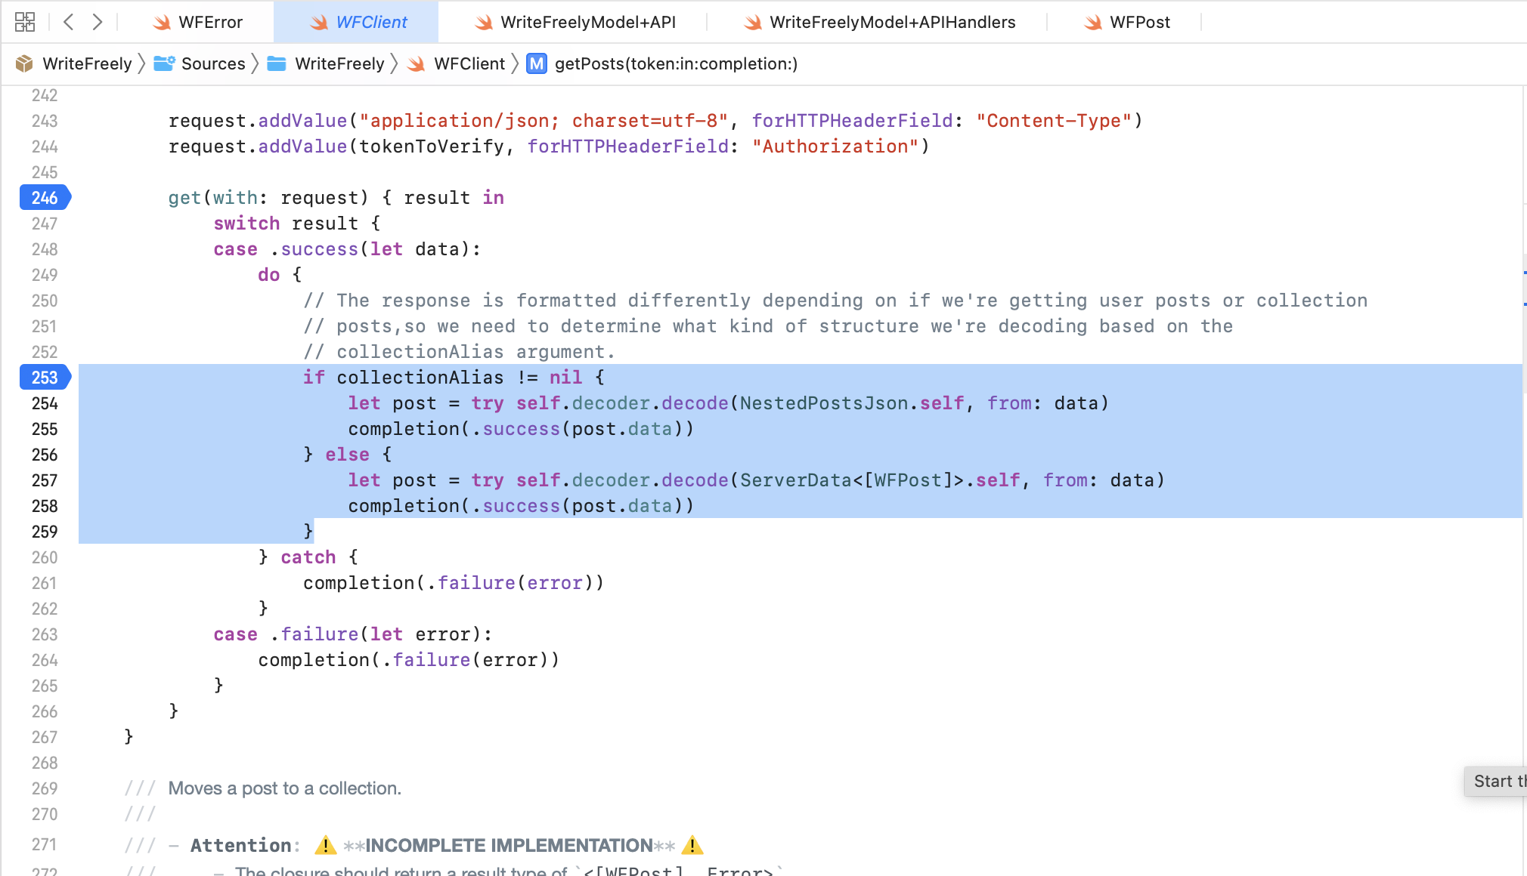Go forward in editor history
The image size is (1527, 876).
(97, 22)
